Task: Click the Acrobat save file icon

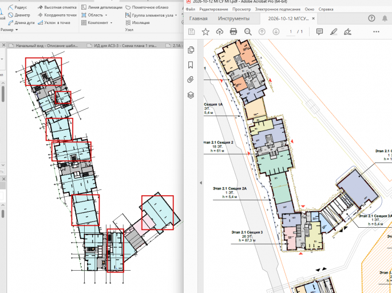Action: click(x=191, y=31)
